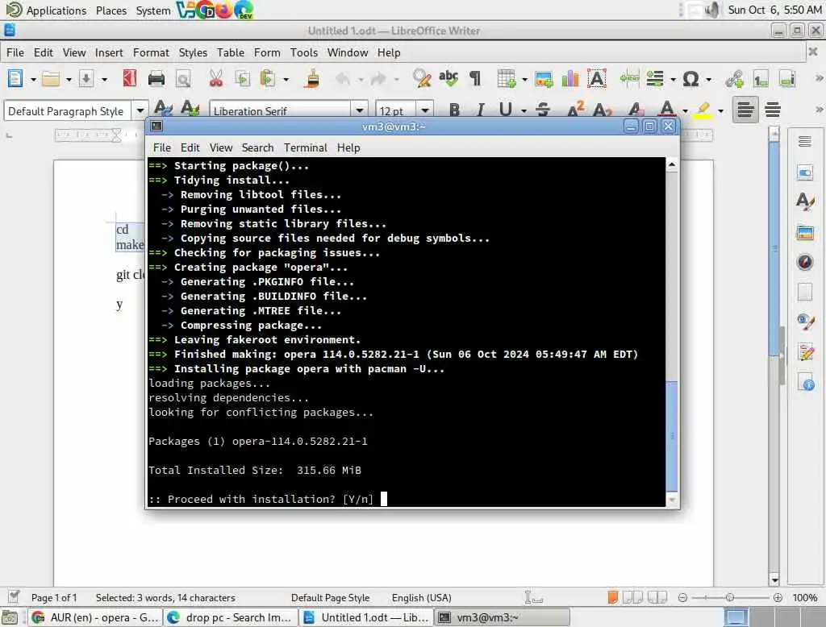
Task: Open the Search menu in terminal window
Action: pos(257,148)
